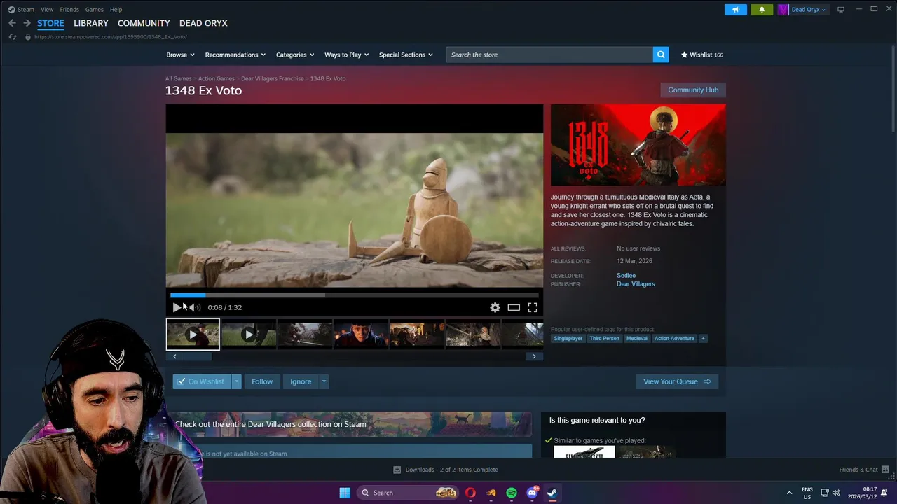Click the thumbnail strip scrollbar handle
The height and width of the screenshot is (504, 897).
click(197, 356)
